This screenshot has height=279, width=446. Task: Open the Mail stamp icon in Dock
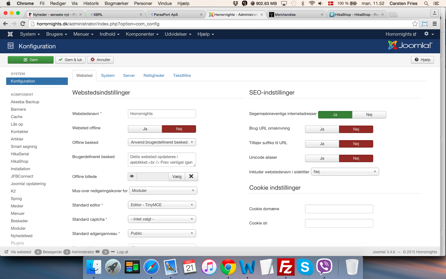[x=171, y=267]
